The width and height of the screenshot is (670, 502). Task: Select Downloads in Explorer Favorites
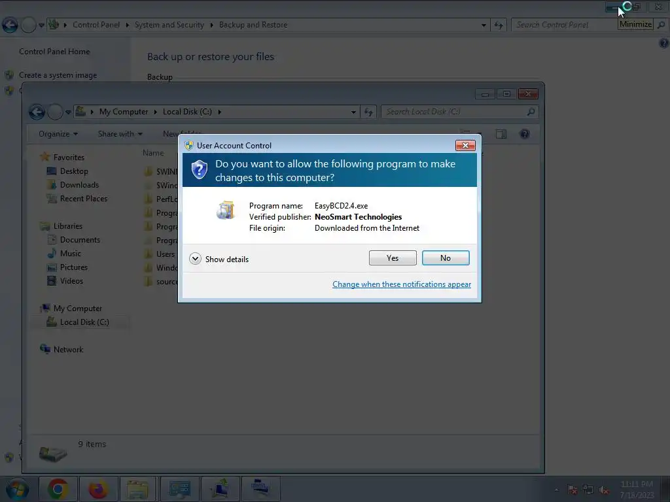click(x=79, y=185)
